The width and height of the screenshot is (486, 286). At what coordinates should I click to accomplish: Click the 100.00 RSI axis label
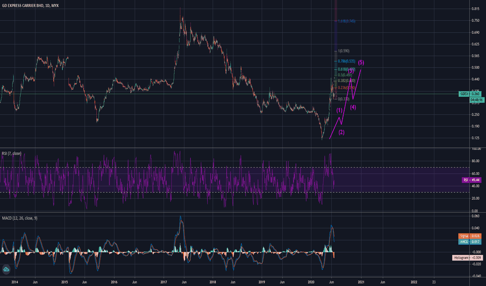click(476, 149)
